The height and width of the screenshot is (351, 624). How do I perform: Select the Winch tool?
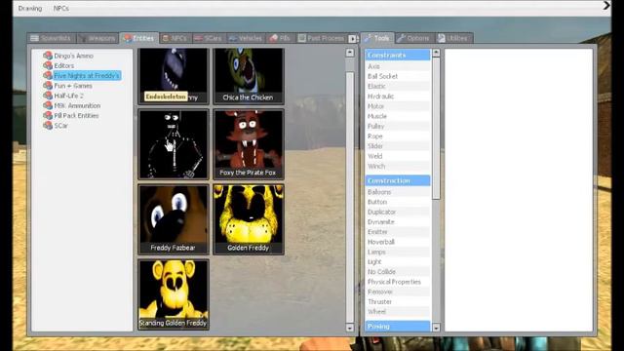[x=398, y=166]
